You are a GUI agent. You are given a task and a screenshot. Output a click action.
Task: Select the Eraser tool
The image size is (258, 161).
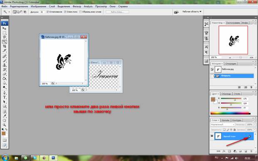point(5,74)
